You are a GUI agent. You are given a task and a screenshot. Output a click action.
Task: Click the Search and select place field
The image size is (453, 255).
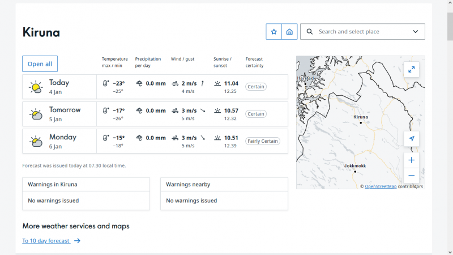pyautogui.click(x=362, y=32)
